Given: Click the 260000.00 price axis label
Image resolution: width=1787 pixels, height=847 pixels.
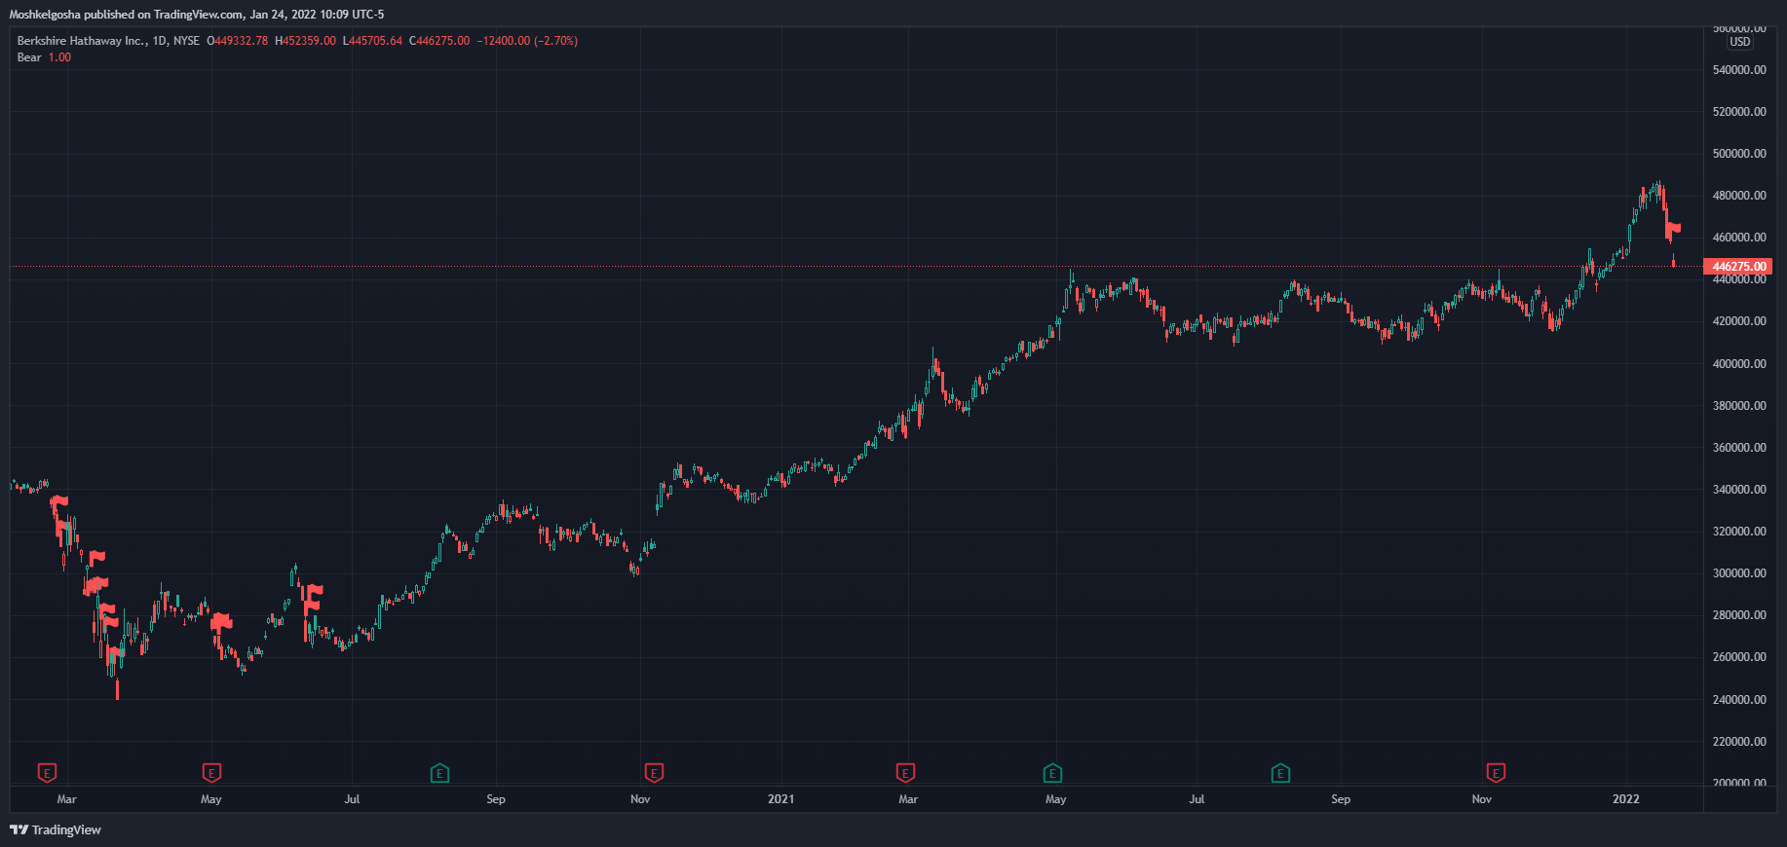Looking at the screenshot, I should 1739,657.
